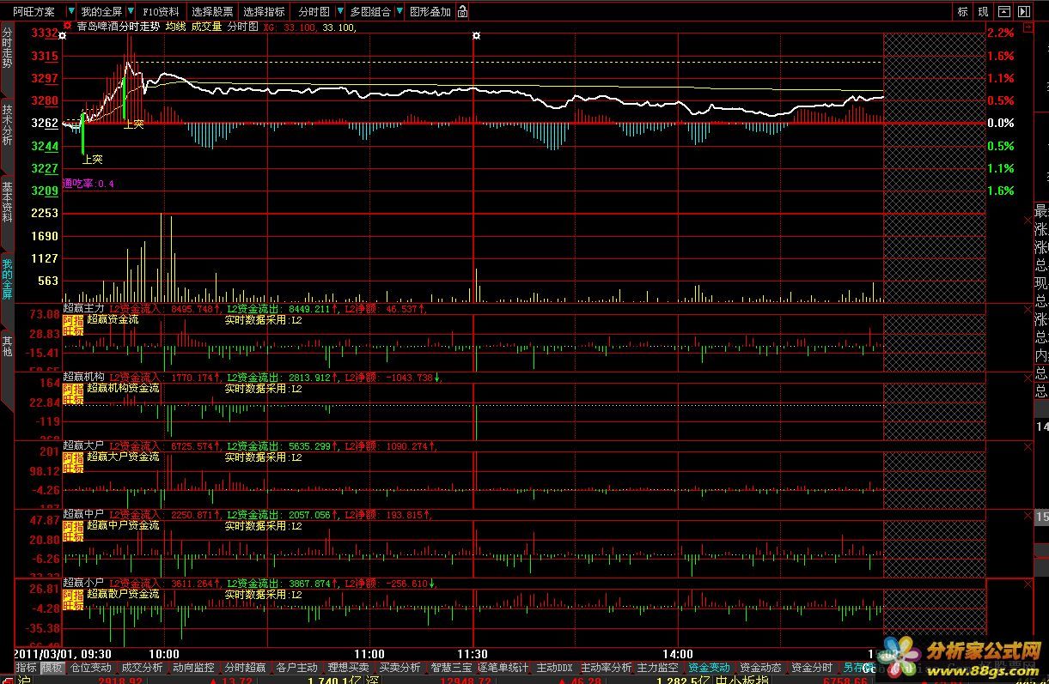The image size is (1049, 684).
Task: Click the 我的全屏 toolbar button
Action: tap(101, 12)
